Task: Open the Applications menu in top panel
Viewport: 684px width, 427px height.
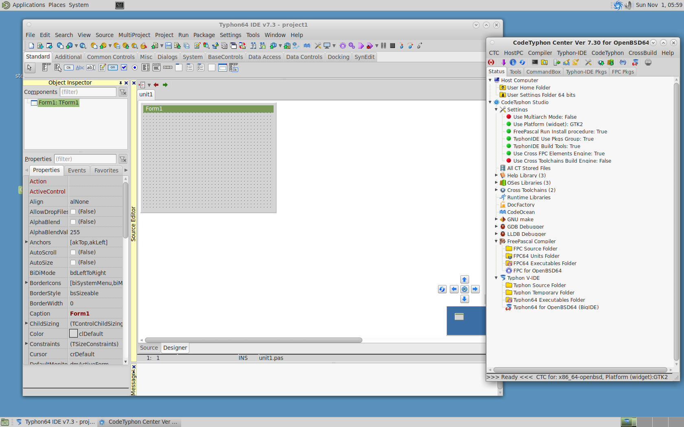Action: (x=28, y=5)
